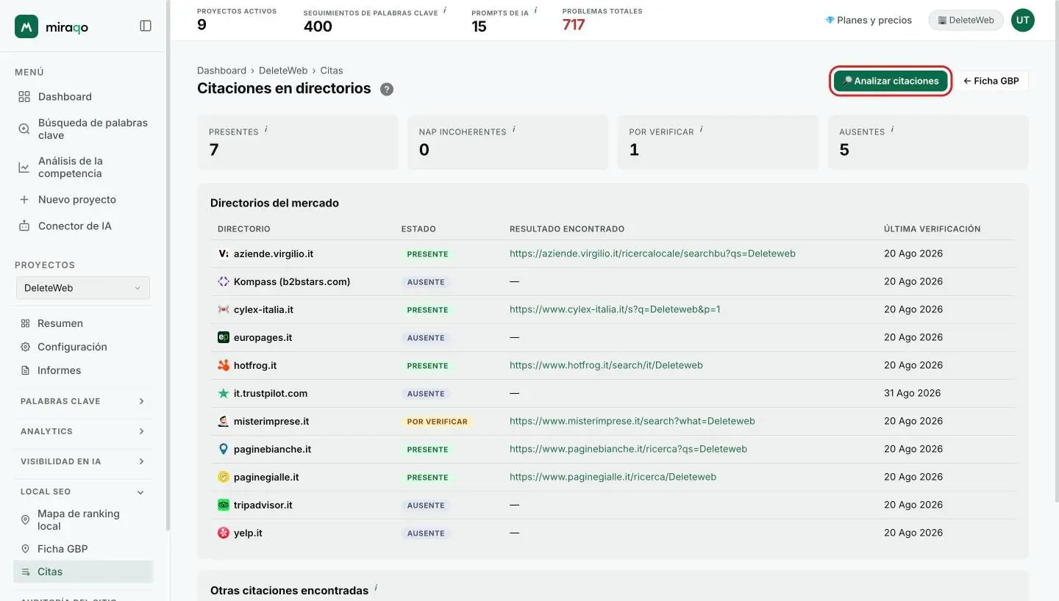
Task: Click the info icon next to Por verificar
Action: (x=701, y=129)
